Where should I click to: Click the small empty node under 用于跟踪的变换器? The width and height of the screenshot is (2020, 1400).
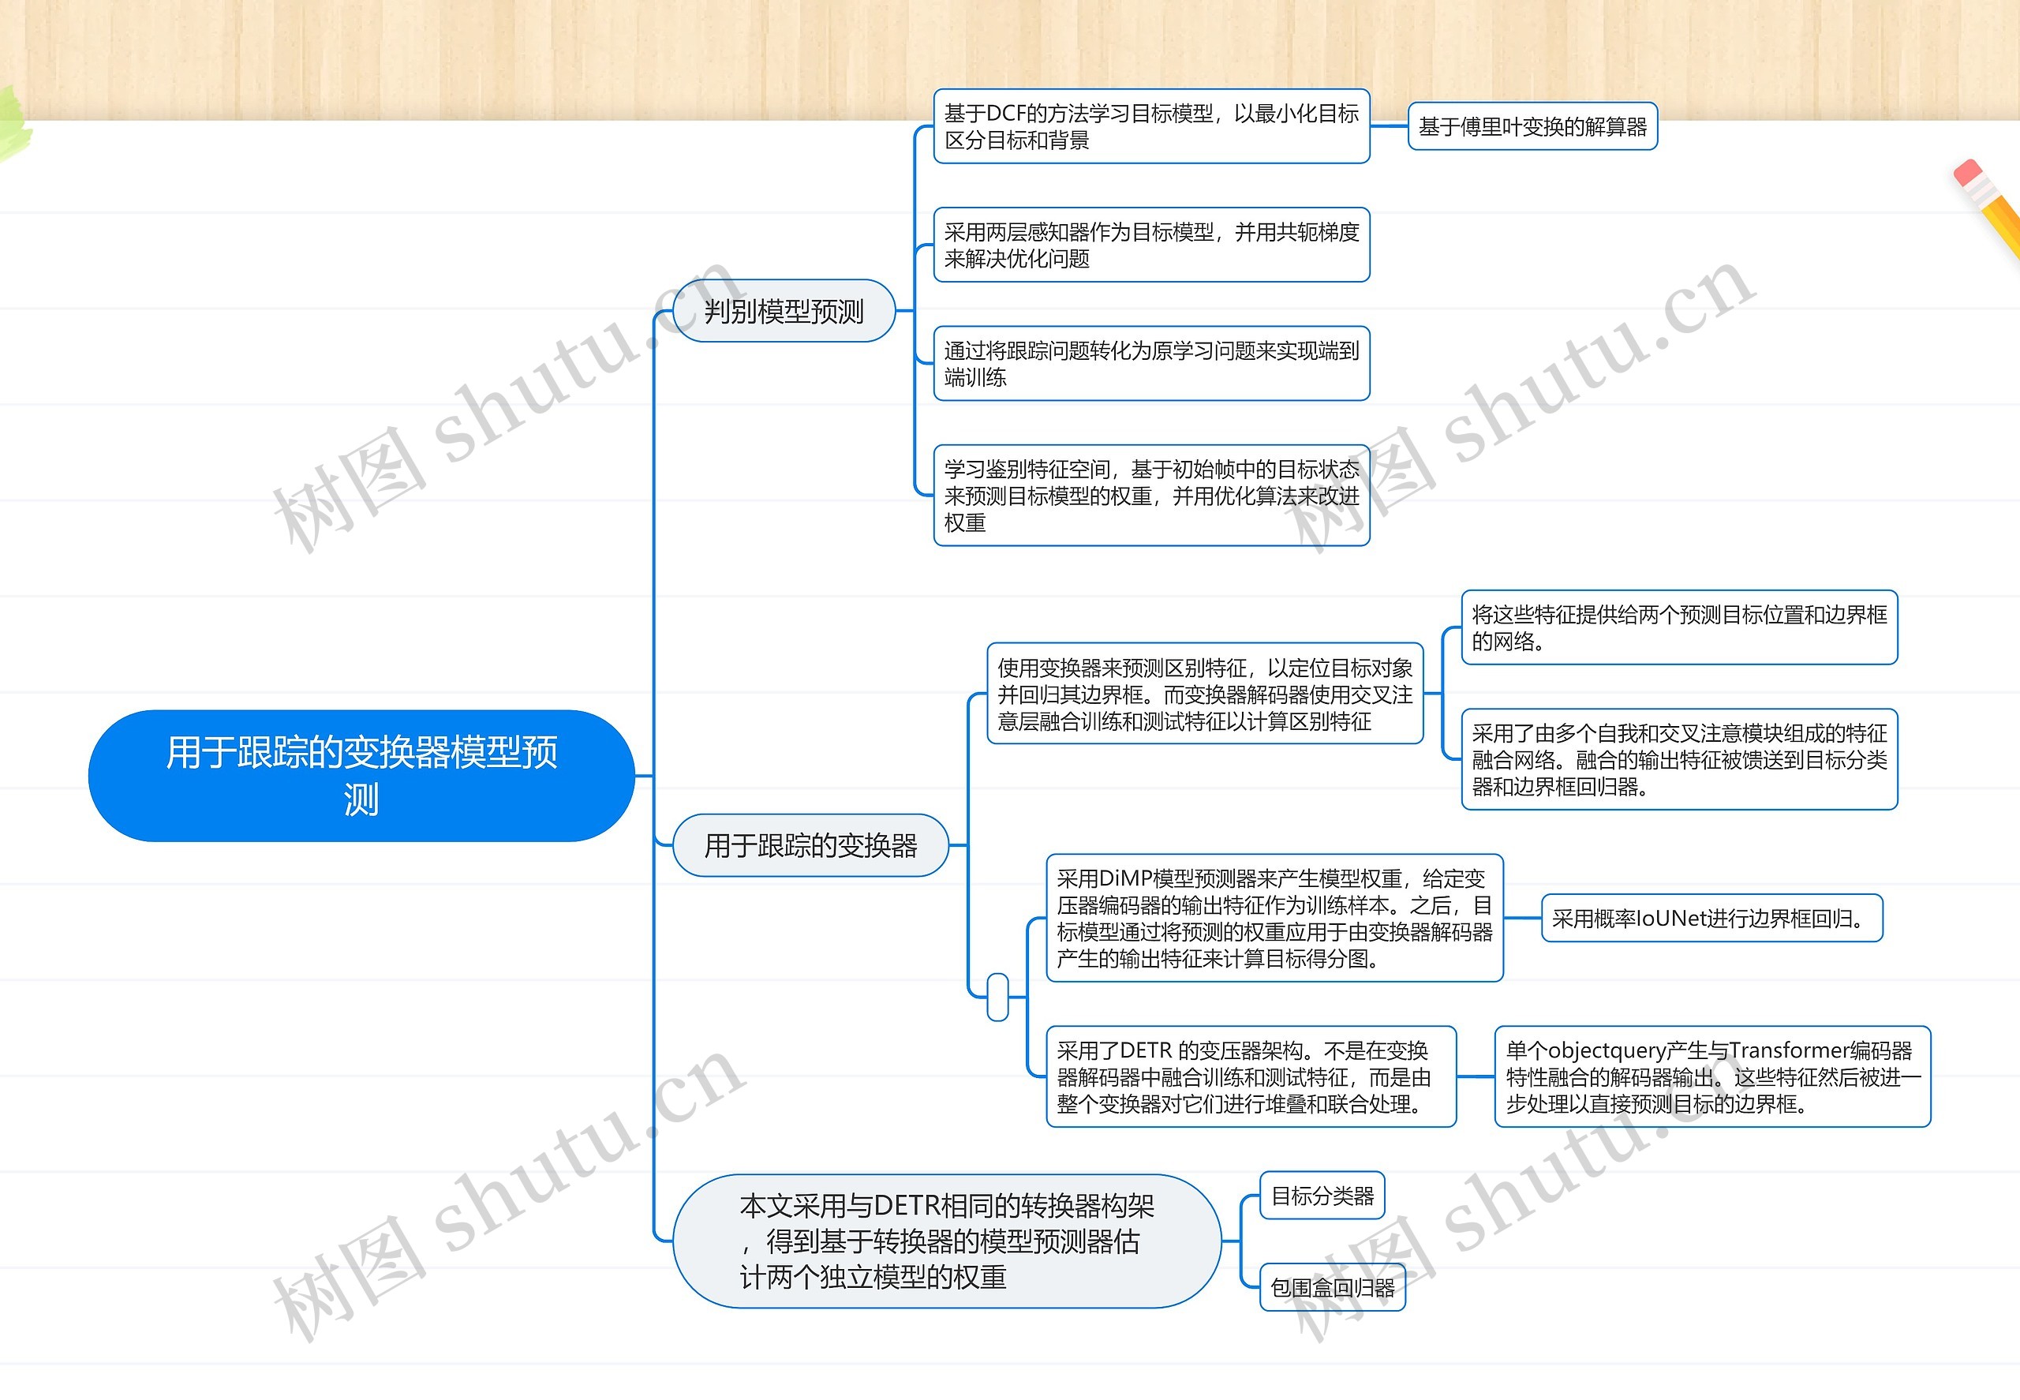point(997,998)
